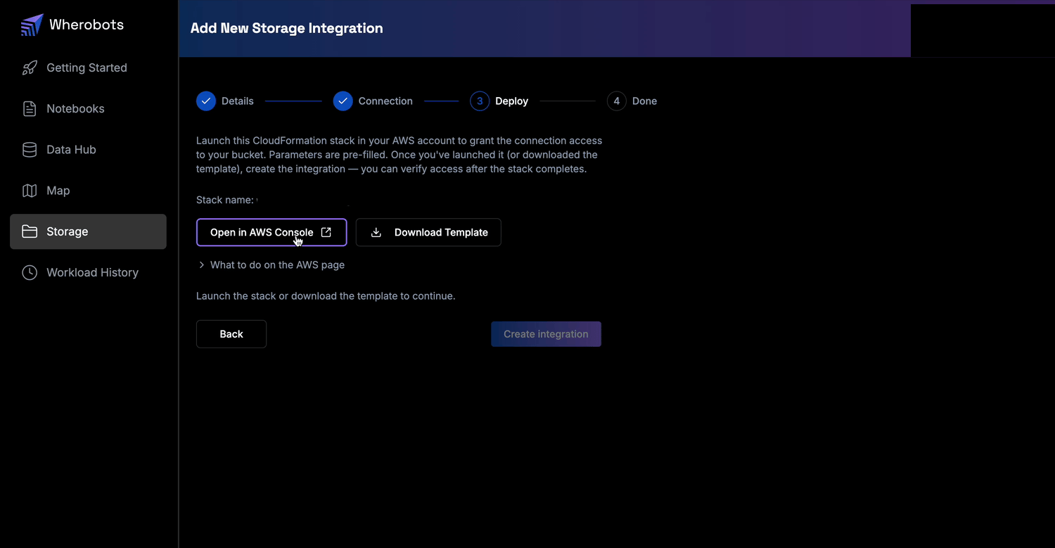Download the CloudFormation template

[x=428, y=232]
